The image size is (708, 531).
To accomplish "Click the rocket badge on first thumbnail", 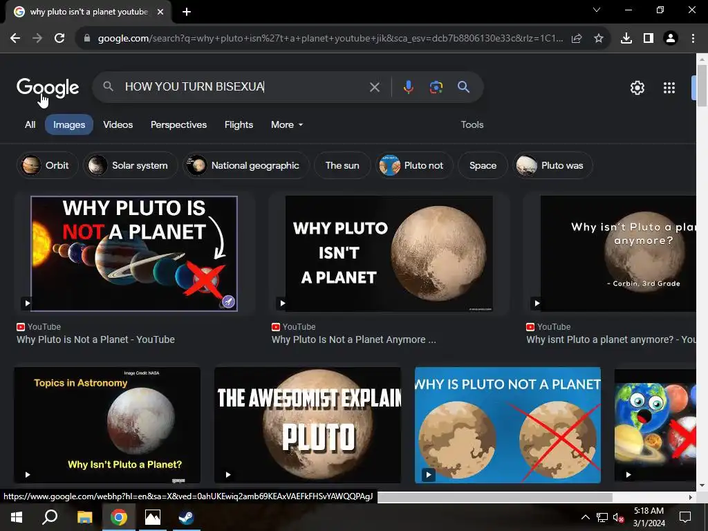I will (x=228, y=301).
